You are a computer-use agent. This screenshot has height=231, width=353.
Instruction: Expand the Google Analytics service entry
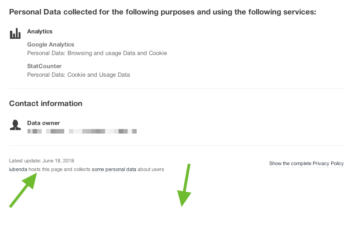click(x=51, y=45)
